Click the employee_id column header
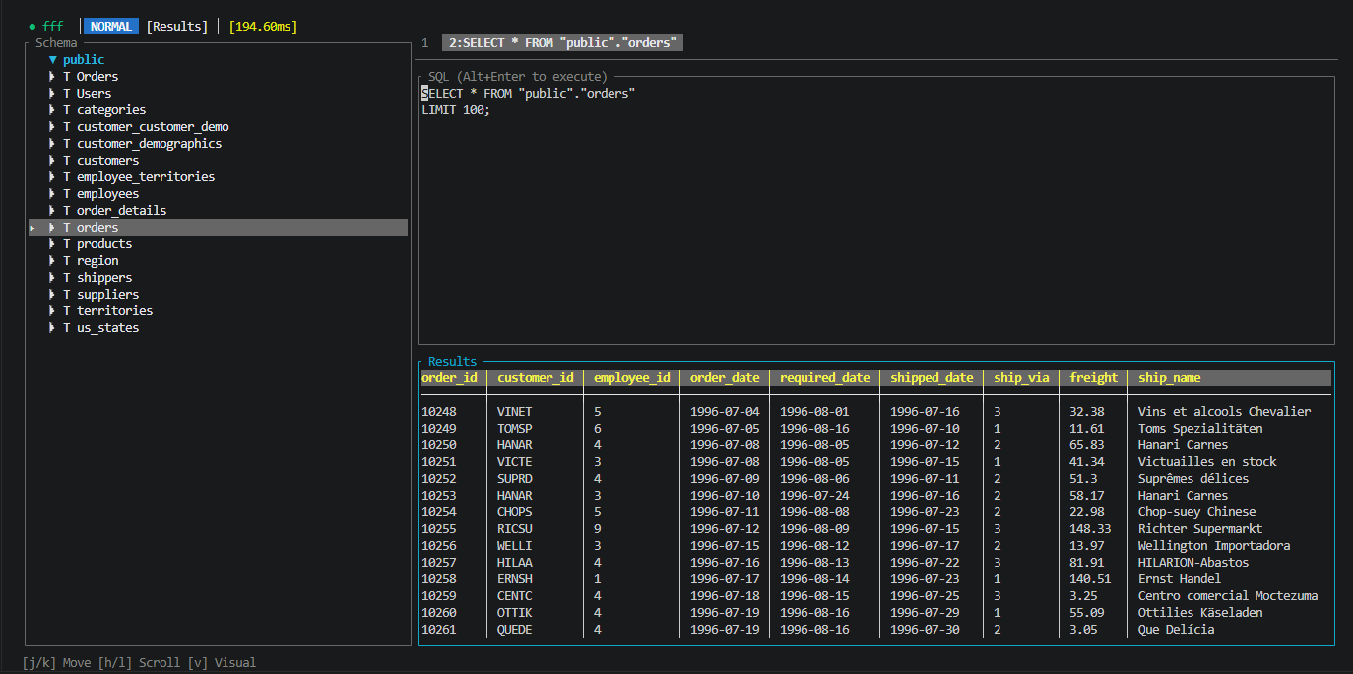The height and width of the screenshot is (674, 1353). (x=631, y=378)
